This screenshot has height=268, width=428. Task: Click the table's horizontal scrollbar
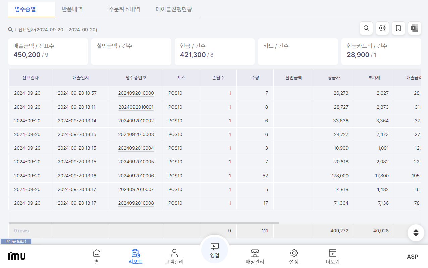144,223
